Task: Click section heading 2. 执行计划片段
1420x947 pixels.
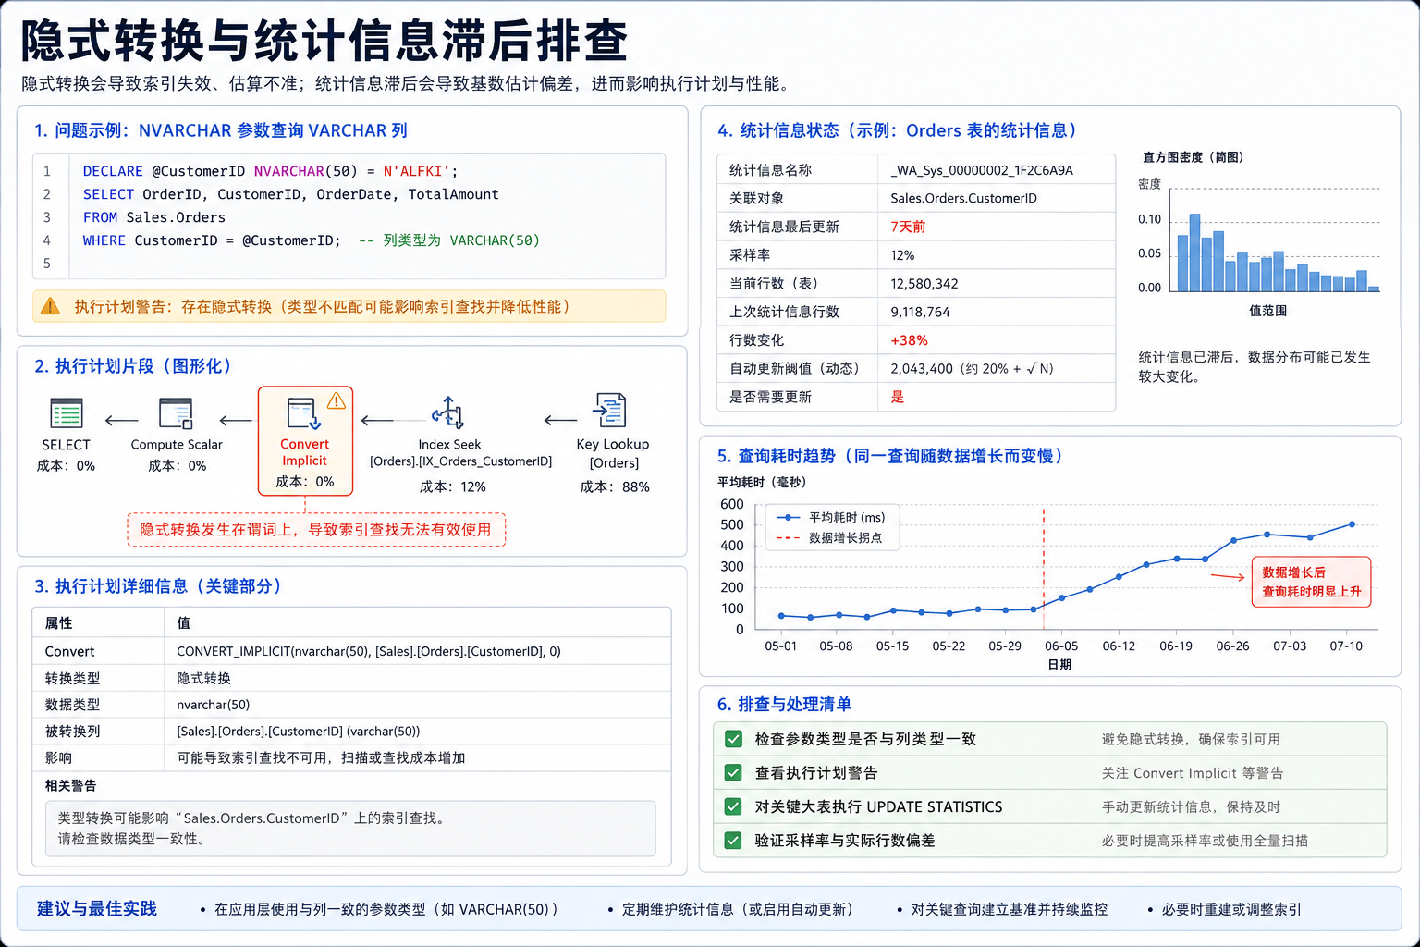Action: (133, 366)
